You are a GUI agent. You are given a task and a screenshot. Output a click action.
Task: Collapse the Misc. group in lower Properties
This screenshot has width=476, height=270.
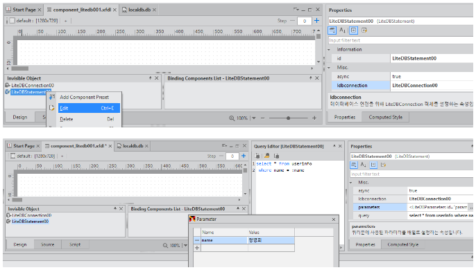pyautogui.click(x=351, y=183)
